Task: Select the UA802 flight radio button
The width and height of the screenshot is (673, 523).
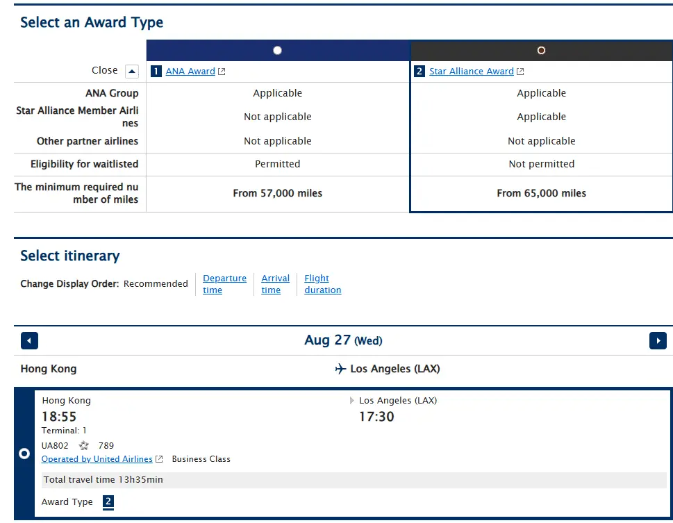Action: pos(24,454)
